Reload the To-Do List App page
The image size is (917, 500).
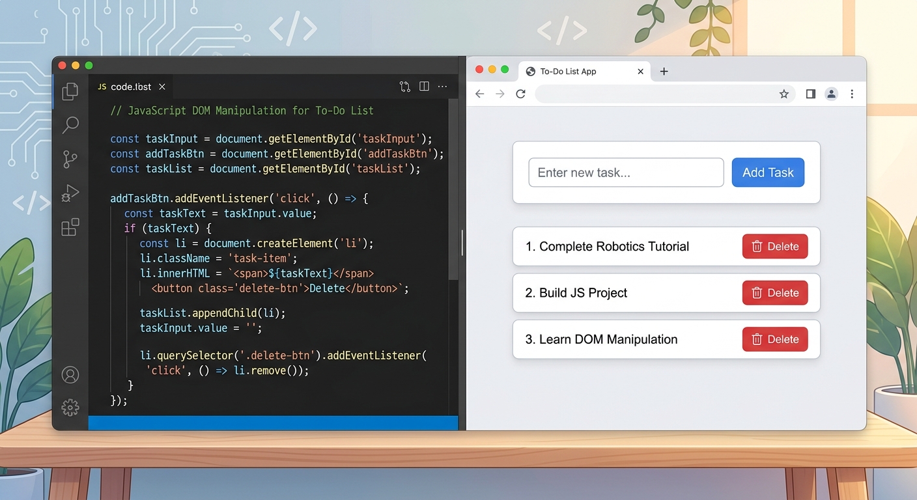(x=520, y=94)
